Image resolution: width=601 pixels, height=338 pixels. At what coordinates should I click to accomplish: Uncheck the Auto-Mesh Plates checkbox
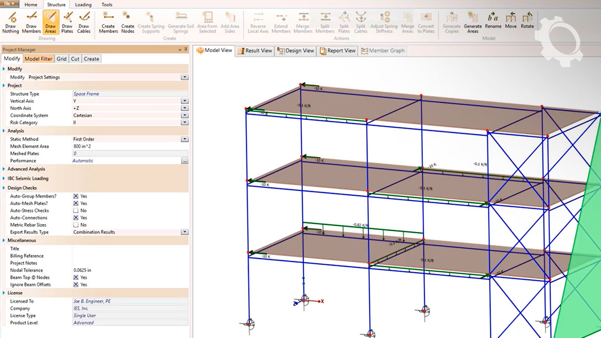point(76,203)
